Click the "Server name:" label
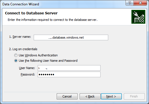Screen dimensions: 149x104 [x=20, y=37]
